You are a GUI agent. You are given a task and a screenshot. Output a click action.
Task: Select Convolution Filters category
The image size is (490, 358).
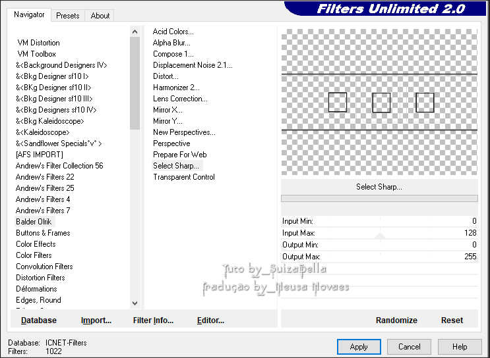pyautogui.click(x=44, y=267)
